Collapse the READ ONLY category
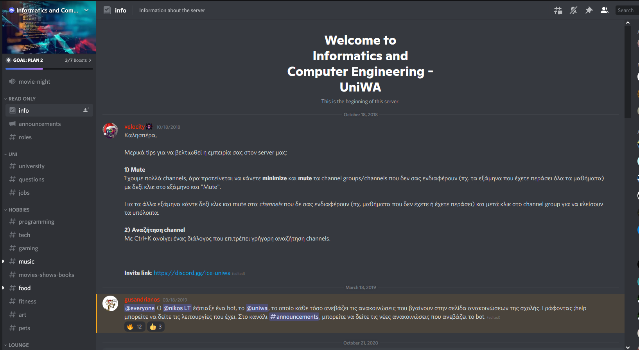This screenshot has width=639, height=350. (22, 99)
